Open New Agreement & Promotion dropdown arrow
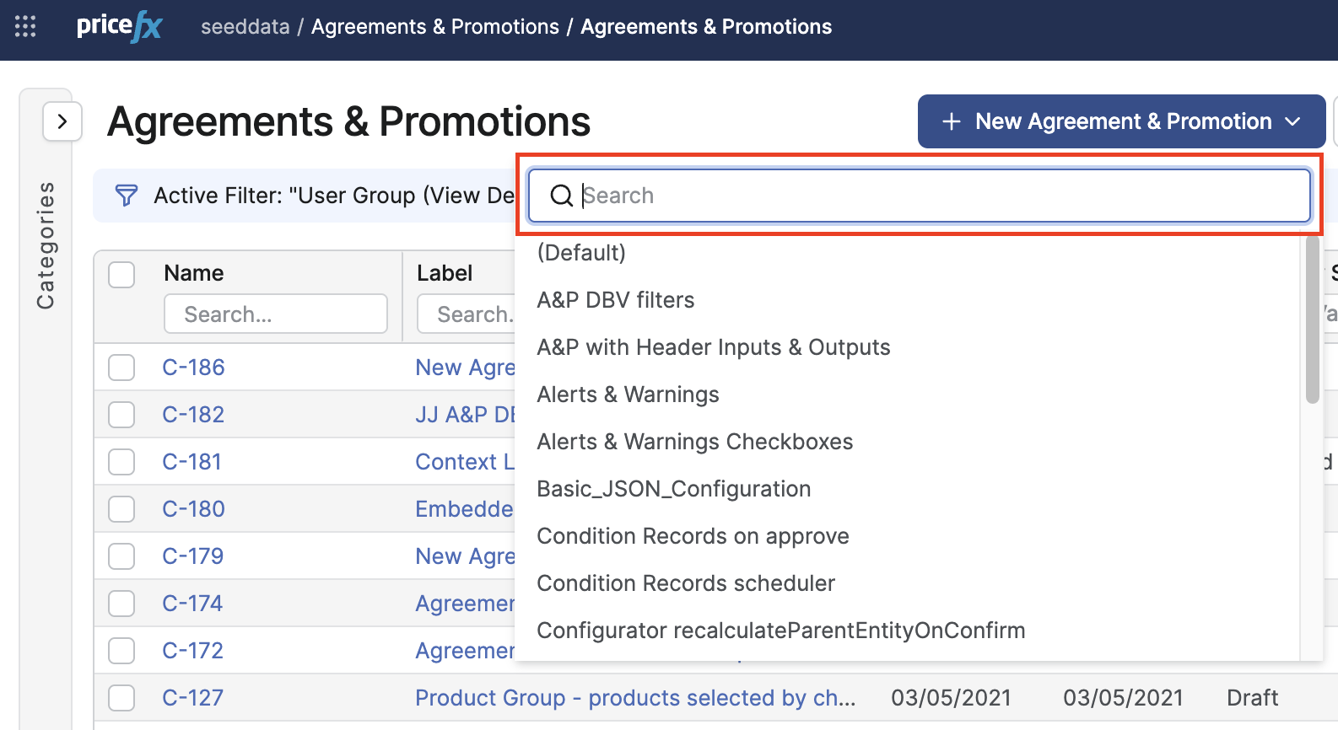1338x730 pixels. click(x=1292, y=121)
